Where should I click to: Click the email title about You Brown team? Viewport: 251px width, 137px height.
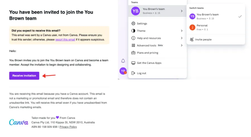click(51, 15)
